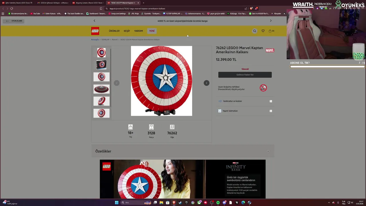
Task: Open File Explorer from the taskbar
Action: (161, 203)
